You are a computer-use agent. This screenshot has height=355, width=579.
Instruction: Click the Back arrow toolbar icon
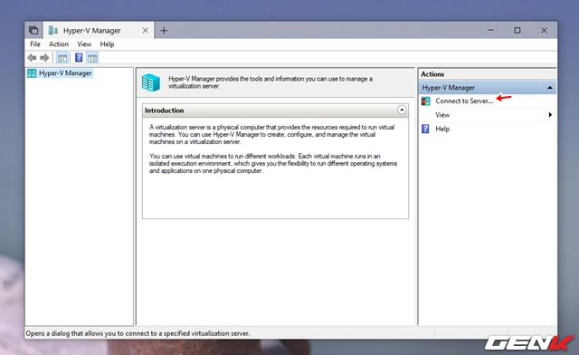[32, 58]
